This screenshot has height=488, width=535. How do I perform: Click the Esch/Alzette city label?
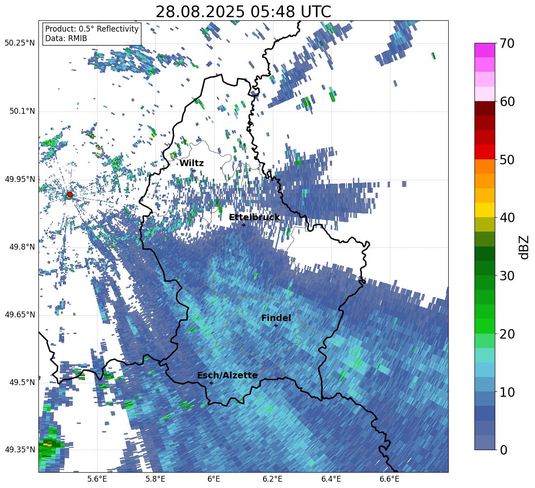227,376
